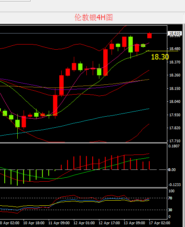Click the oscillator 70 level label
185x227 pixels.
coord(170,198)
